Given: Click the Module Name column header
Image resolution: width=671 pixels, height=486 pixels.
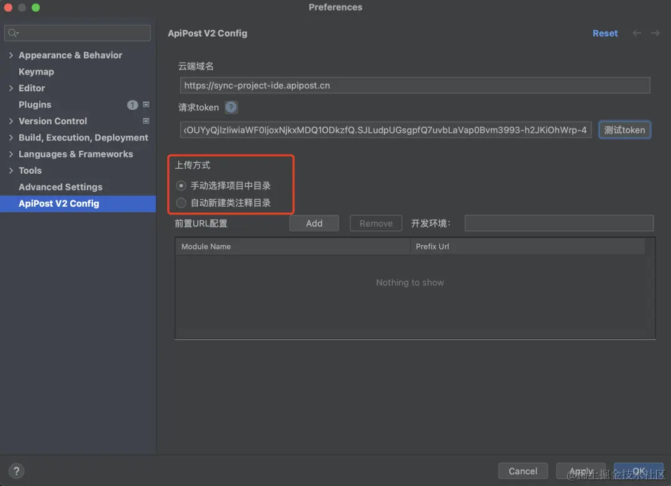Looking at the screenshot, I should coord(293,246).
